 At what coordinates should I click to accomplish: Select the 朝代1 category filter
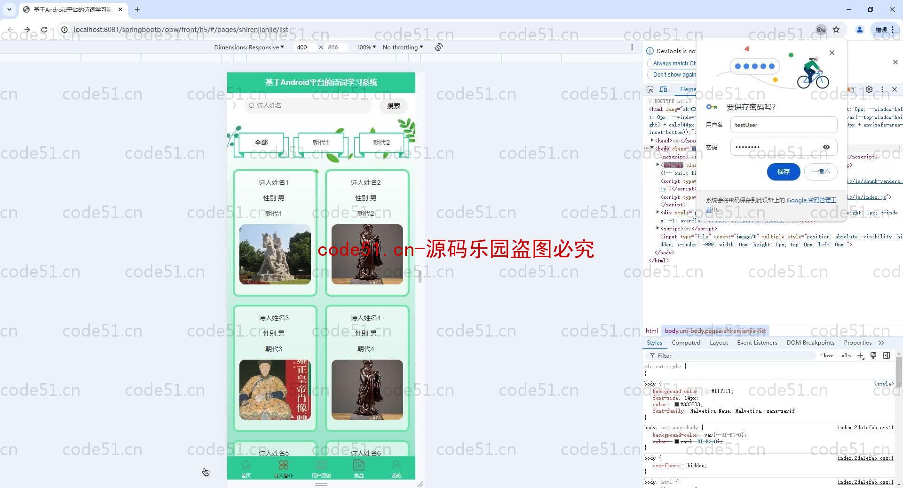coord(321,142)
